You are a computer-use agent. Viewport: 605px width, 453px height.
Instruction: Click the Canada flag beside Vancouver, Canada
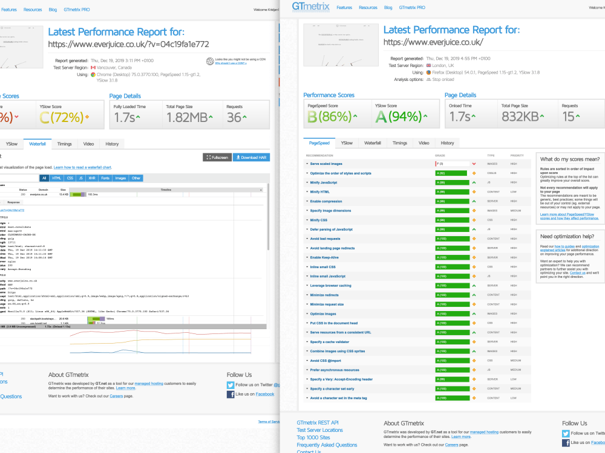93,68
